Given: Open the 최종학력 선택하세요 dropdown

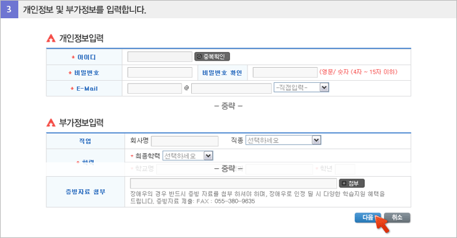Looking at the screenshot, I should pos(188,156).
